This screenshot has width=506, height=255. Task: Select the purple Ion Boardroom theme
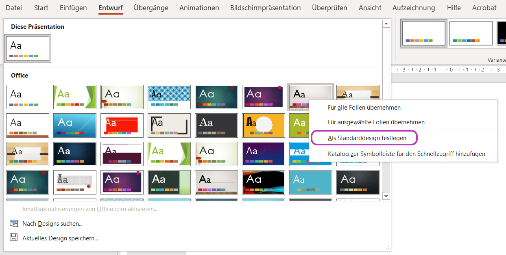264,97
